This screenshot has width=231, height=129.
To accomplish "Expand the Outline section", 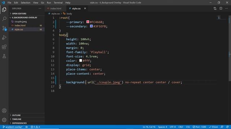I will [27, 115].
